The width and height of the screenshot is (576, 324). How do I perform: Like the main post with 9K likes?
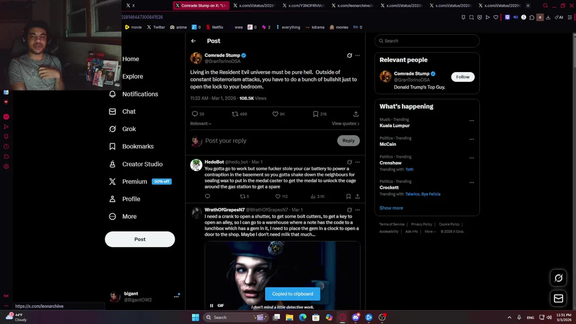point(275,114)
